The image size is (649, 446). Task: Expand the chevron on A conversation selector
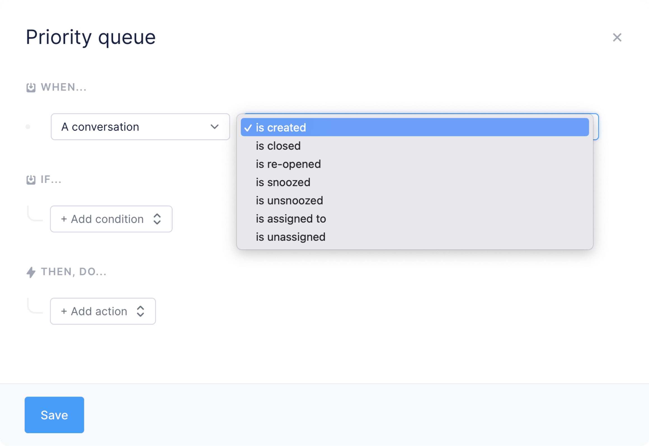click(215, 127)
